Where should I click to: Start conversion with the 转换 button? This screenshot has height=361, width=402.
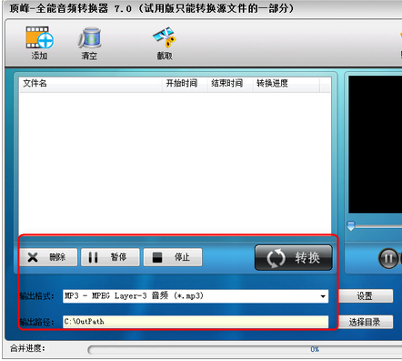click(x=294, y=258)
